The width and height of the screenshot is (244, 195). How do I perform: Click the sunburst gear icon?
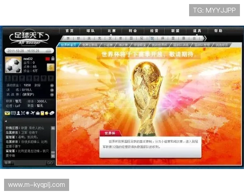(28, 113)
